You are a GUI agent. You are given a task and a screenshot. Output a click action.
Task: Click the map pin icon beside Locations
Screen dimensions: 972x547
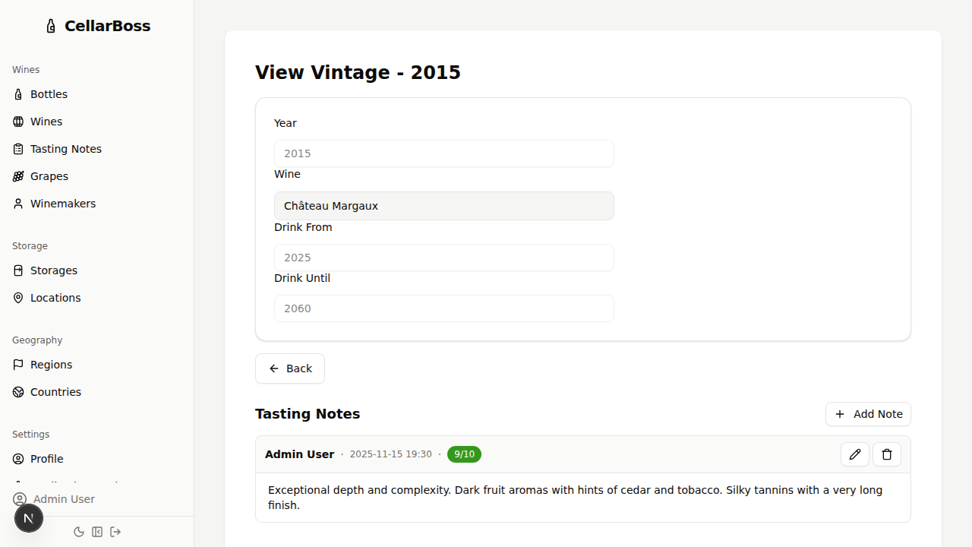18,298
